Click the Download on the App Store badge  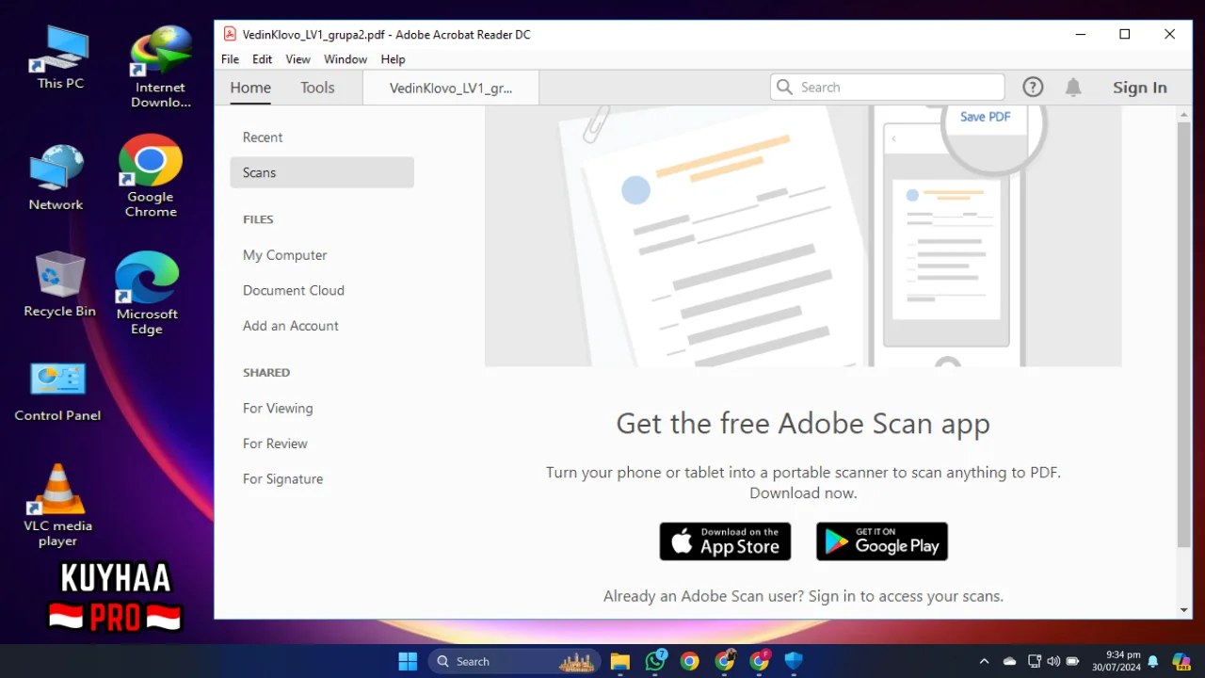725,541
